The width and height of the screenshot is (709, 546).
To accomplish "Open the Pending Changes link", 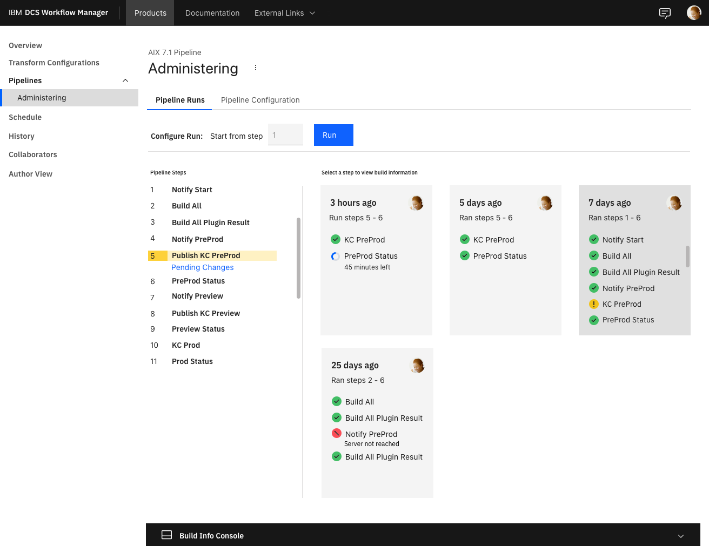I will tap(203, 267).
